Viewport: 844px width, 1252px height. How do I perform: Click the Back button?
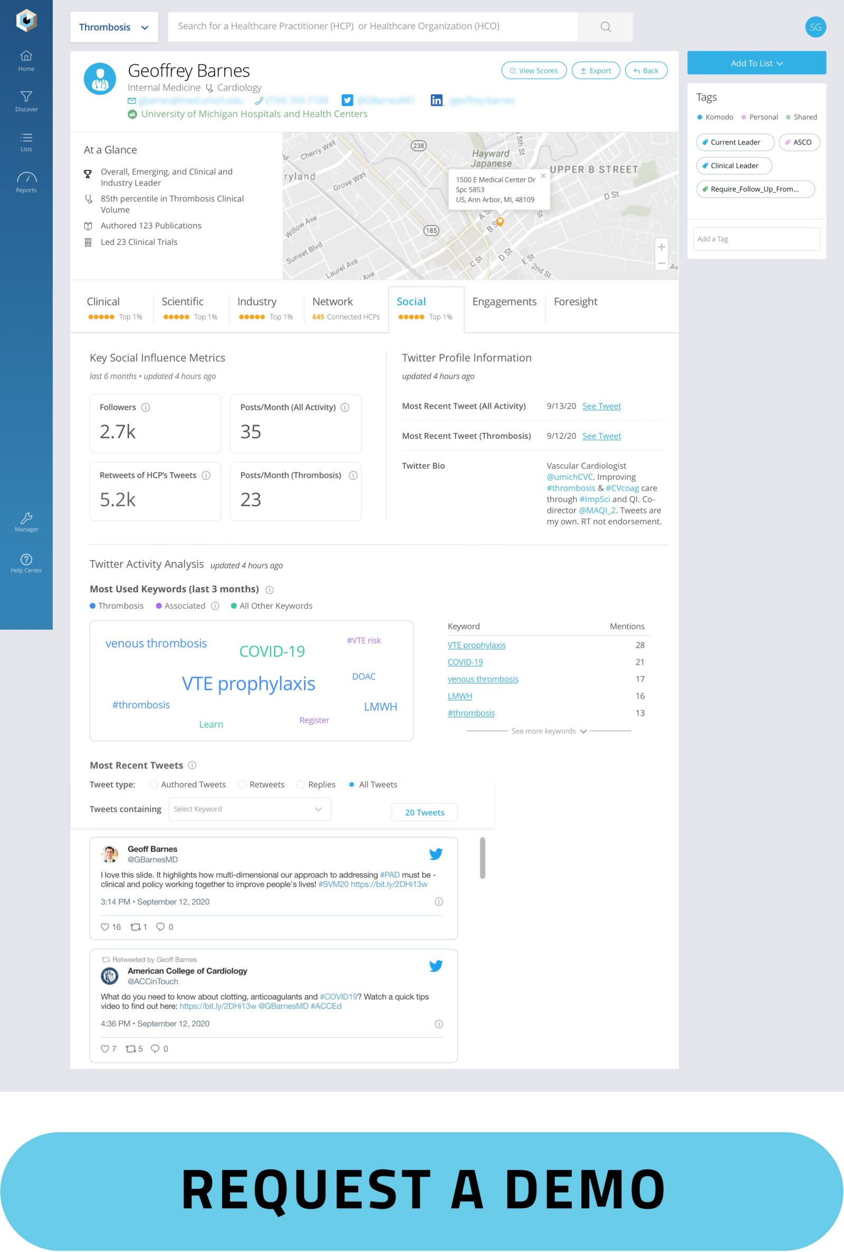(x=646, y=71)
